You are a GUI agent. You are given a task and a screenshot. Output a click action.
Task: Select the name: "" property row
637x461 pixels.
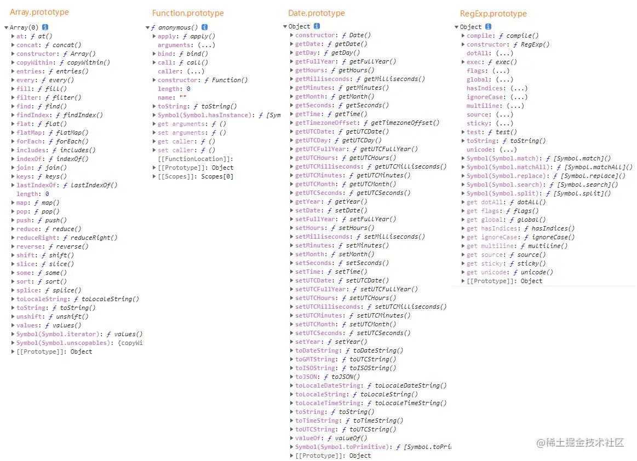(172, 97)
